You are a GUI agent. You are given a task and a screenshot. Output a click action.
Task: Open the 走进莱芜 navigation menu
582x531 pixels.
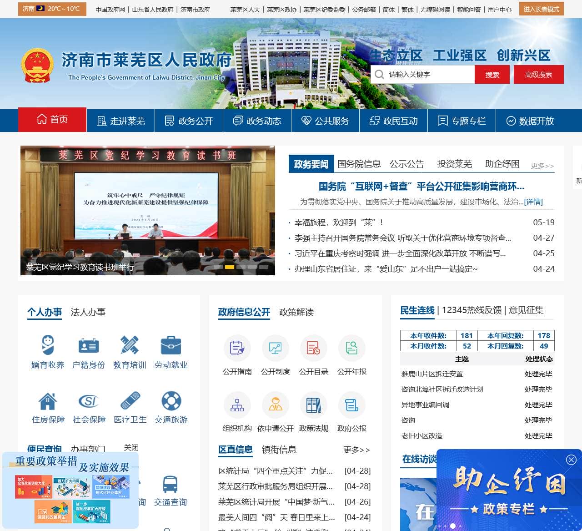click(x=121, y=121)
